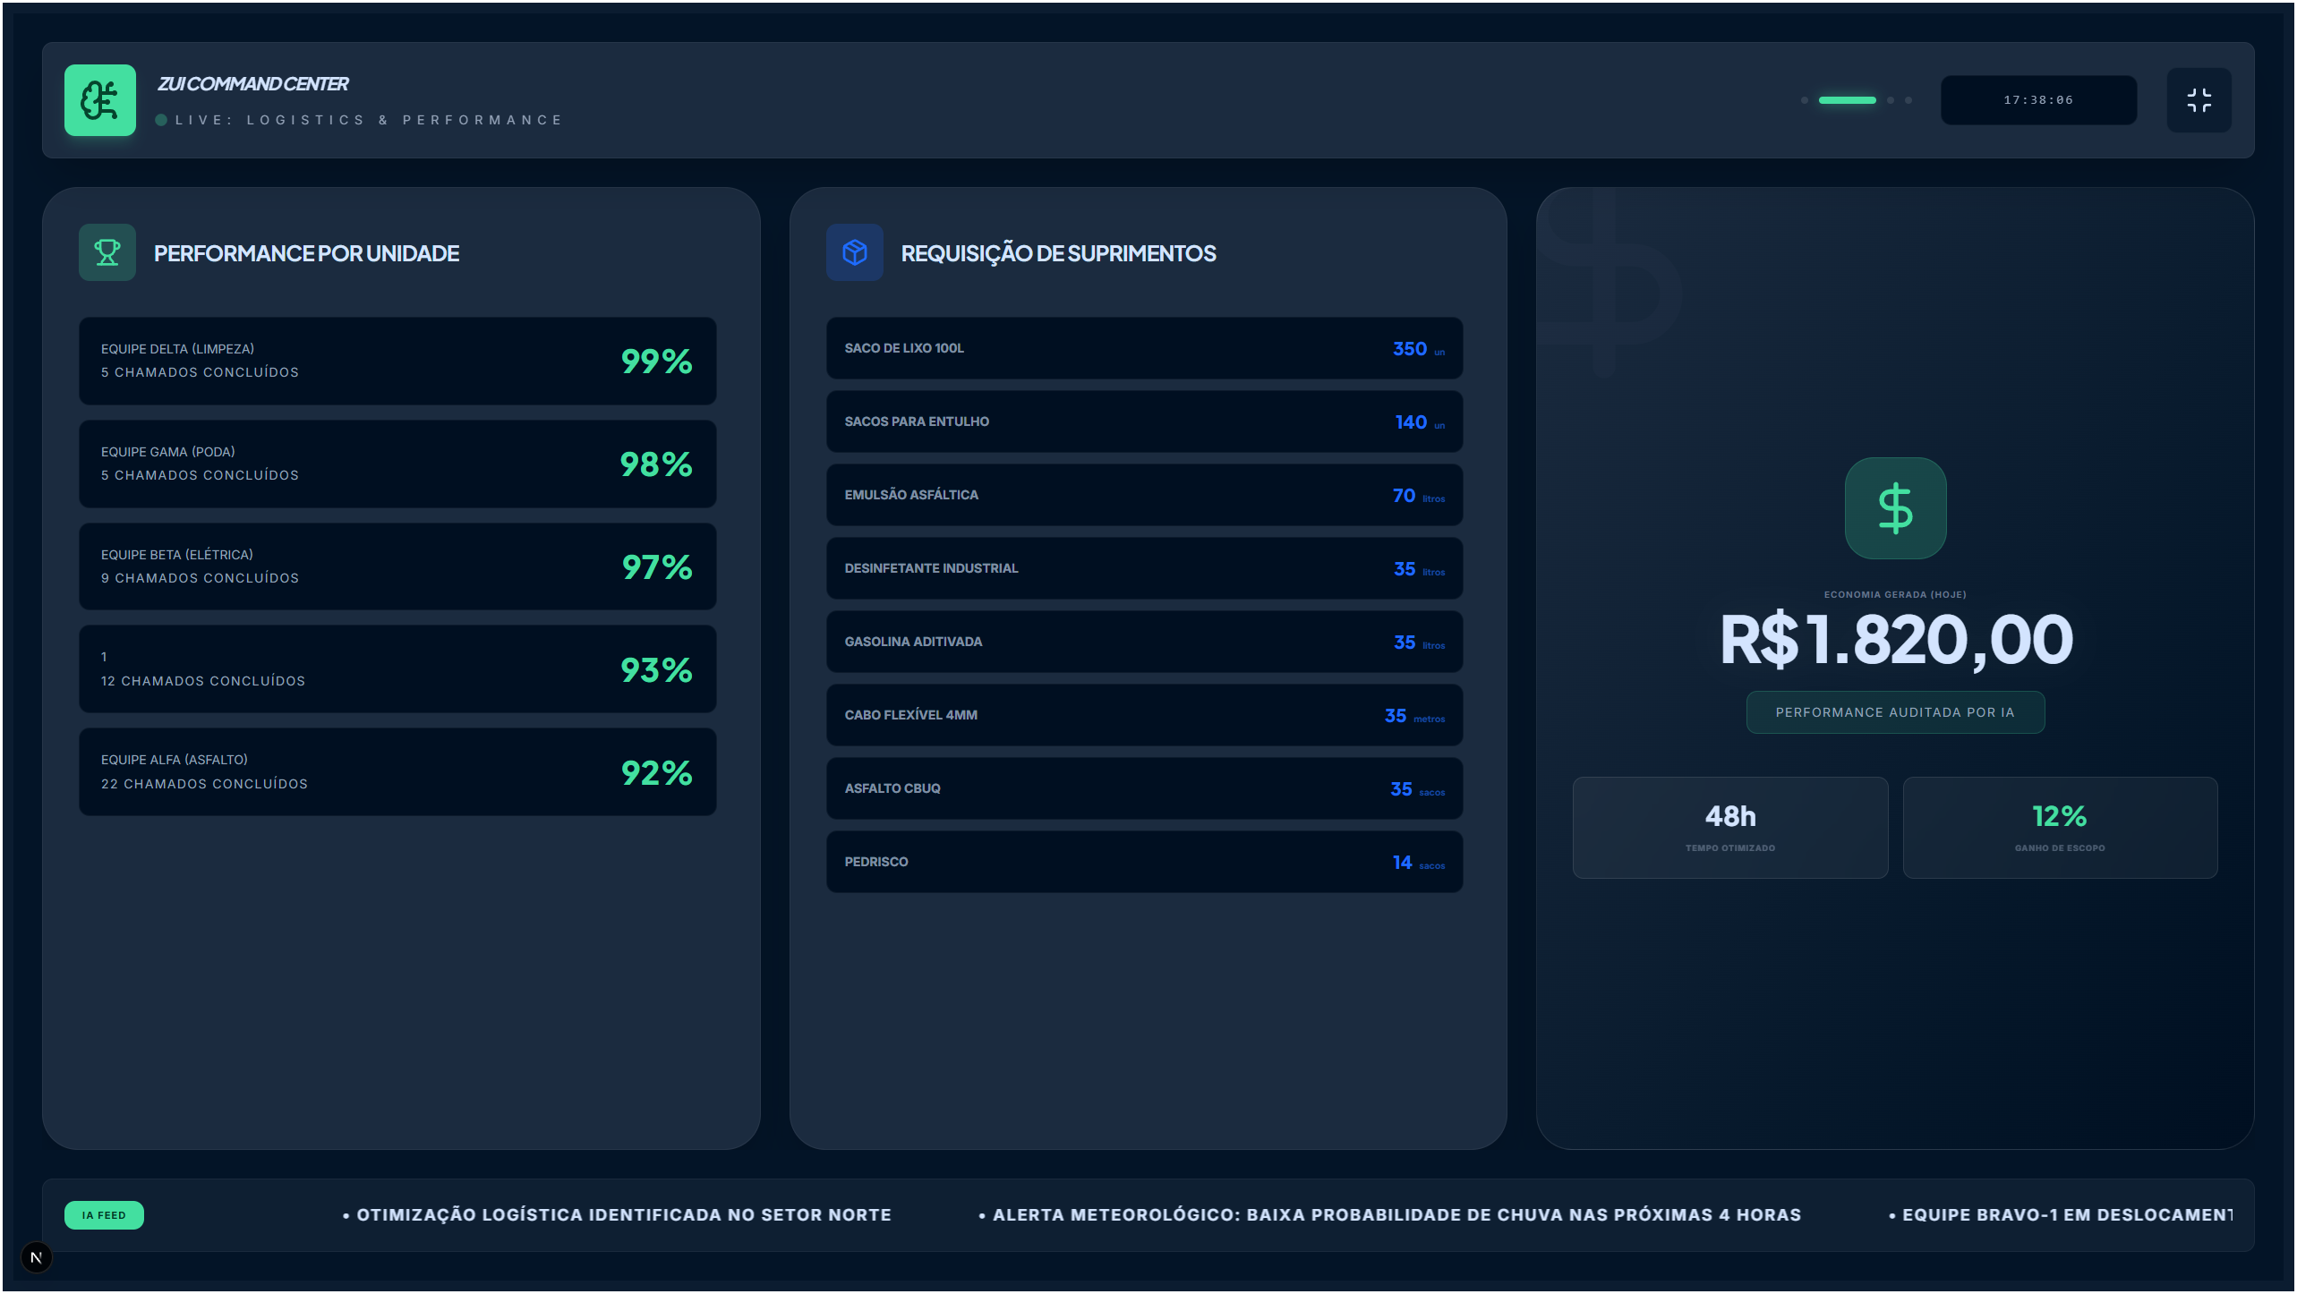Click the Alerta Meteorológico ticker item
Image resolution: width=2297 pixels, height=1294 pixels.
[x=1389, y=1215]
